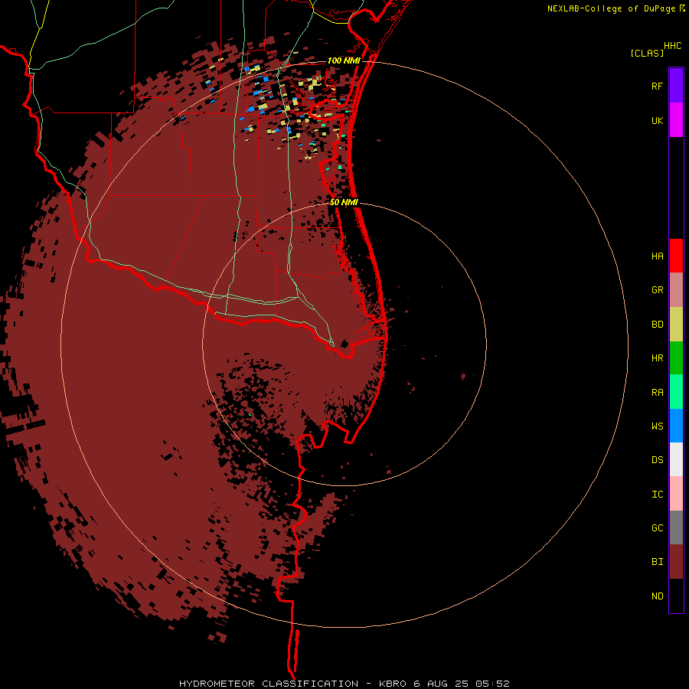Click the black KBRO radar site dot
The width and height of the screenshot is (689, 689).
[x=345, y=343]
